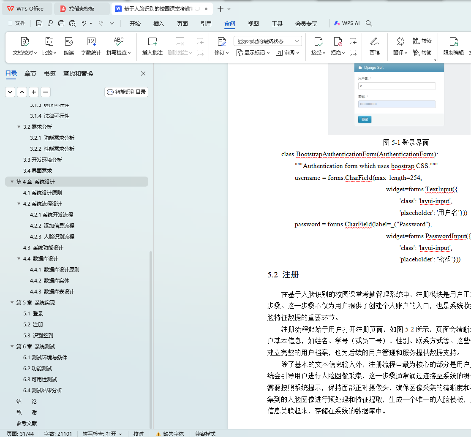Open the 文档校对 document proofing tool

coord(25,46)
